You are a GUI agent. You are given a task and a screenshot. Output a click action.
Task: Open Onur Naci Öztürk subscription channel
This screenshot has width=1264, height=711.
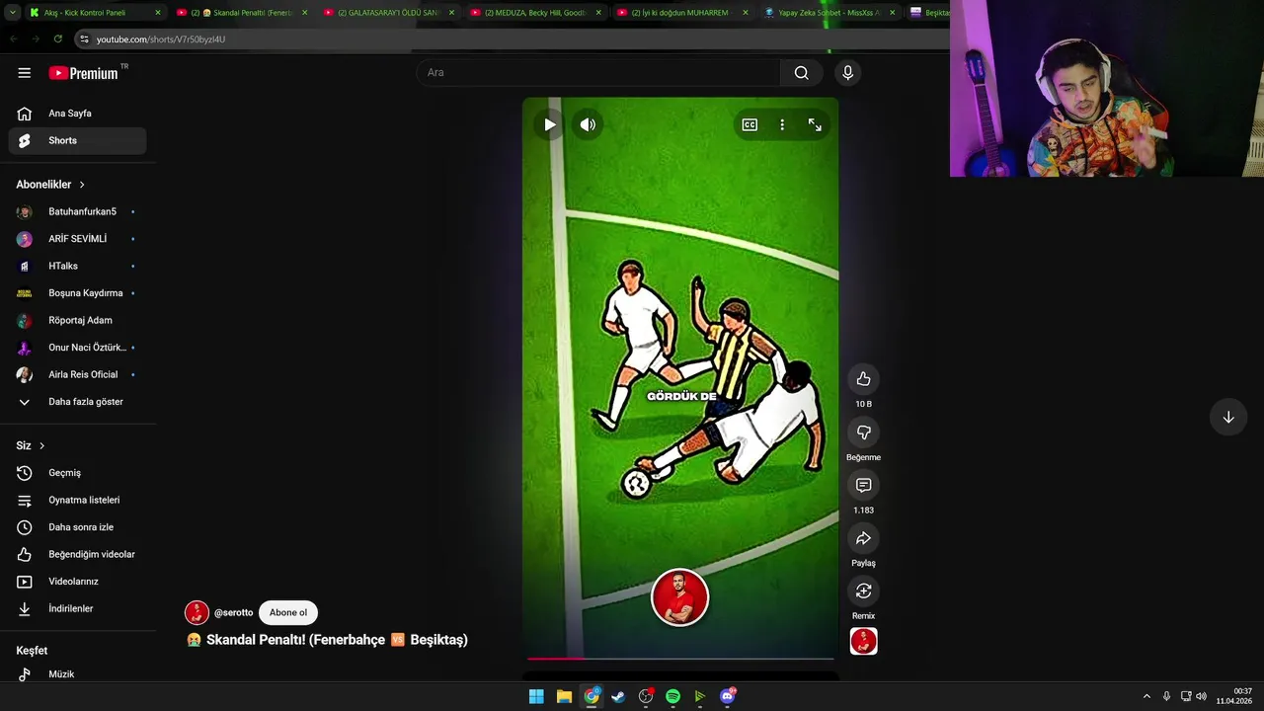click(77, 348)
